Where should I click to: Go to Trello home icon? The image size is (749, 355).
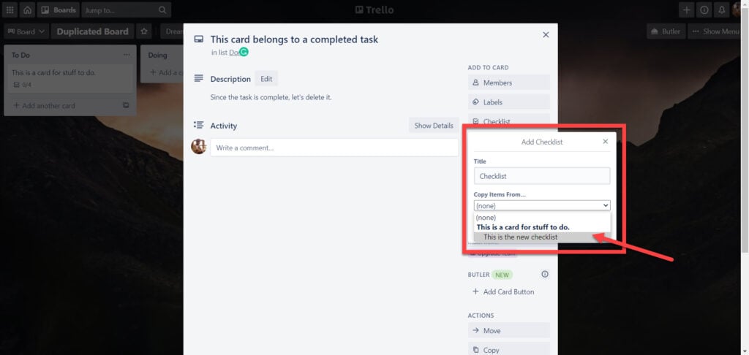(27, 10)
